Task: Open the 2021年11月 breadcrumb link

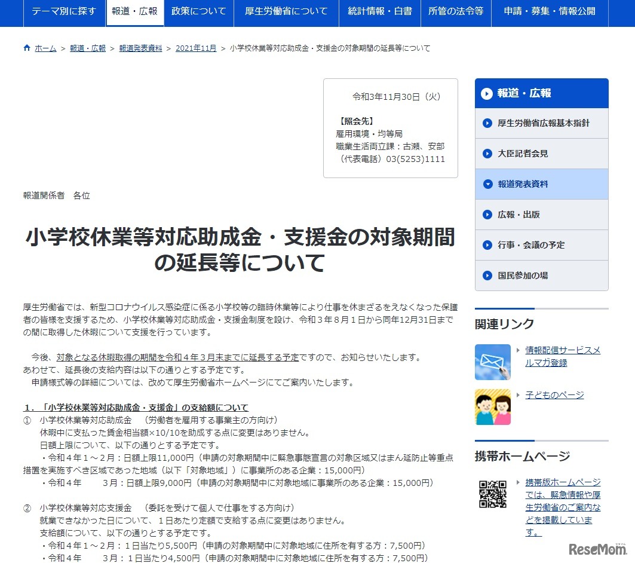Action: [195, 48]
